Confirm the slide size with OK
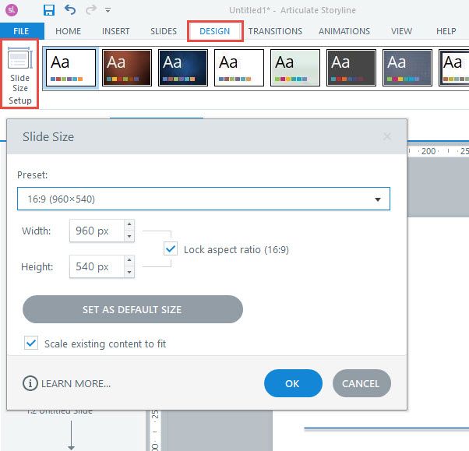The width and height of the screenshot is (469, 451). point(293,383)
